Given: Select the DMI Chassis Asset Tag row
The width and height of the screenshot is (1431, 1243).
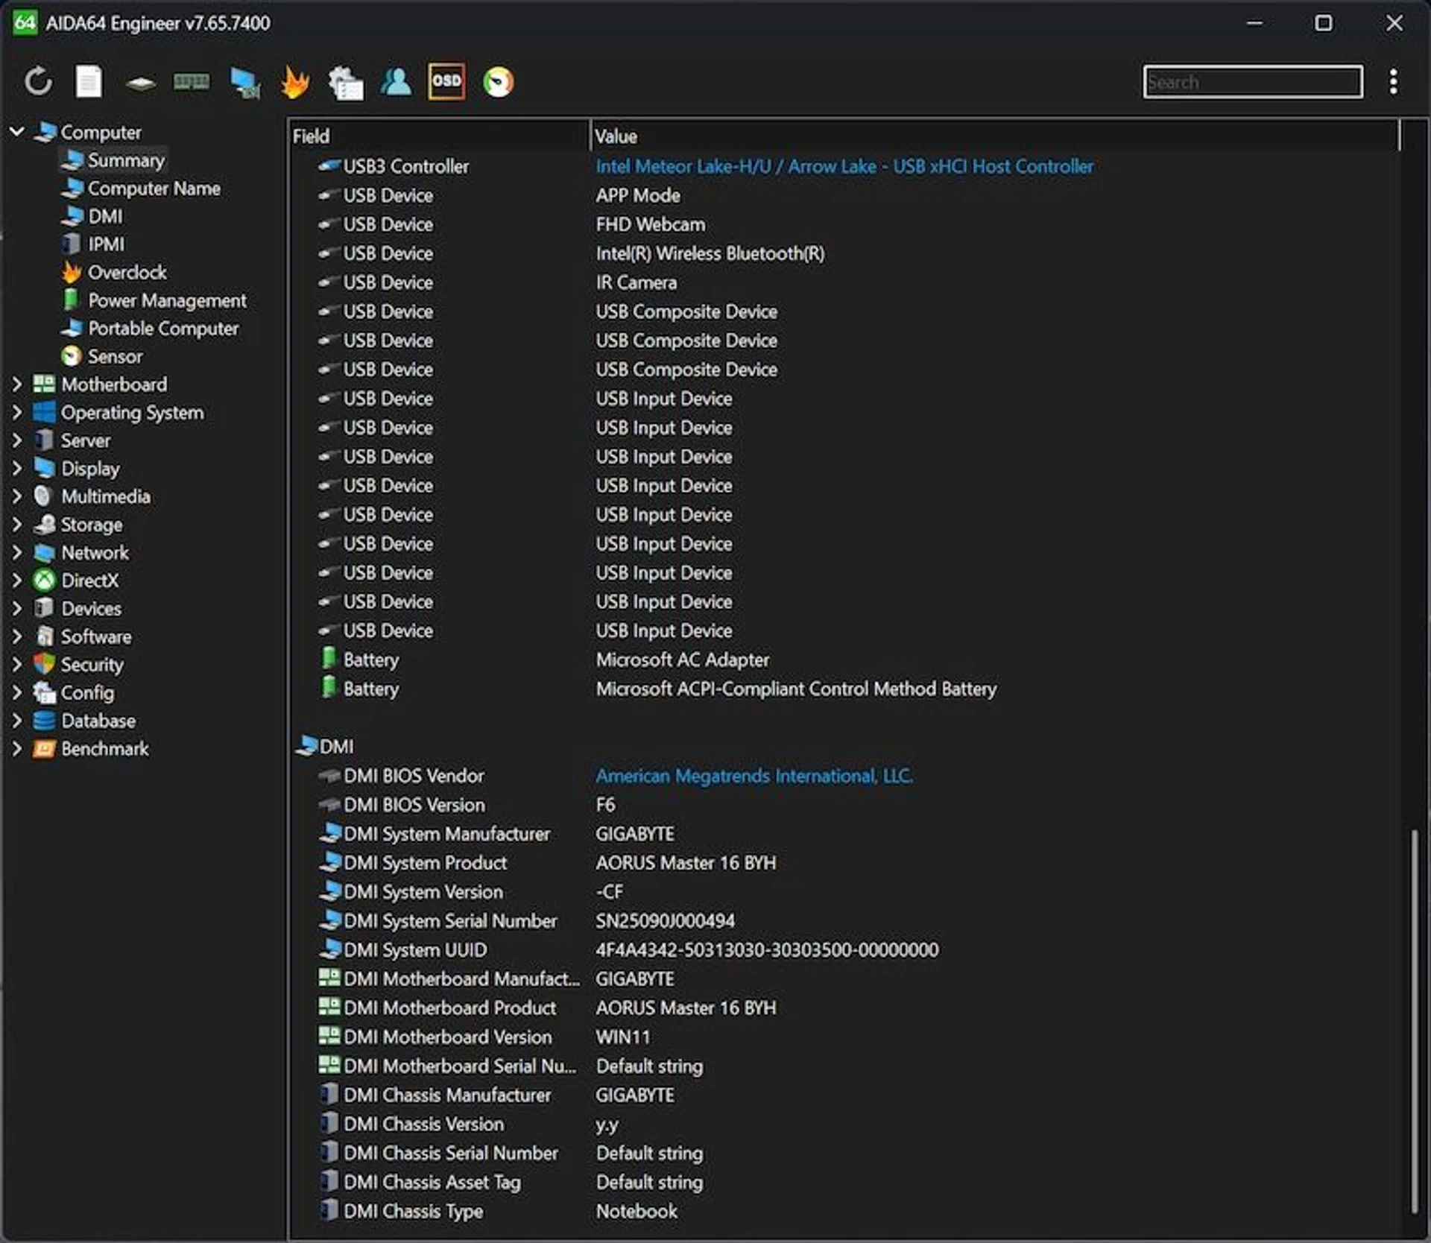Looking at the screenshot, I should 845,1183.
